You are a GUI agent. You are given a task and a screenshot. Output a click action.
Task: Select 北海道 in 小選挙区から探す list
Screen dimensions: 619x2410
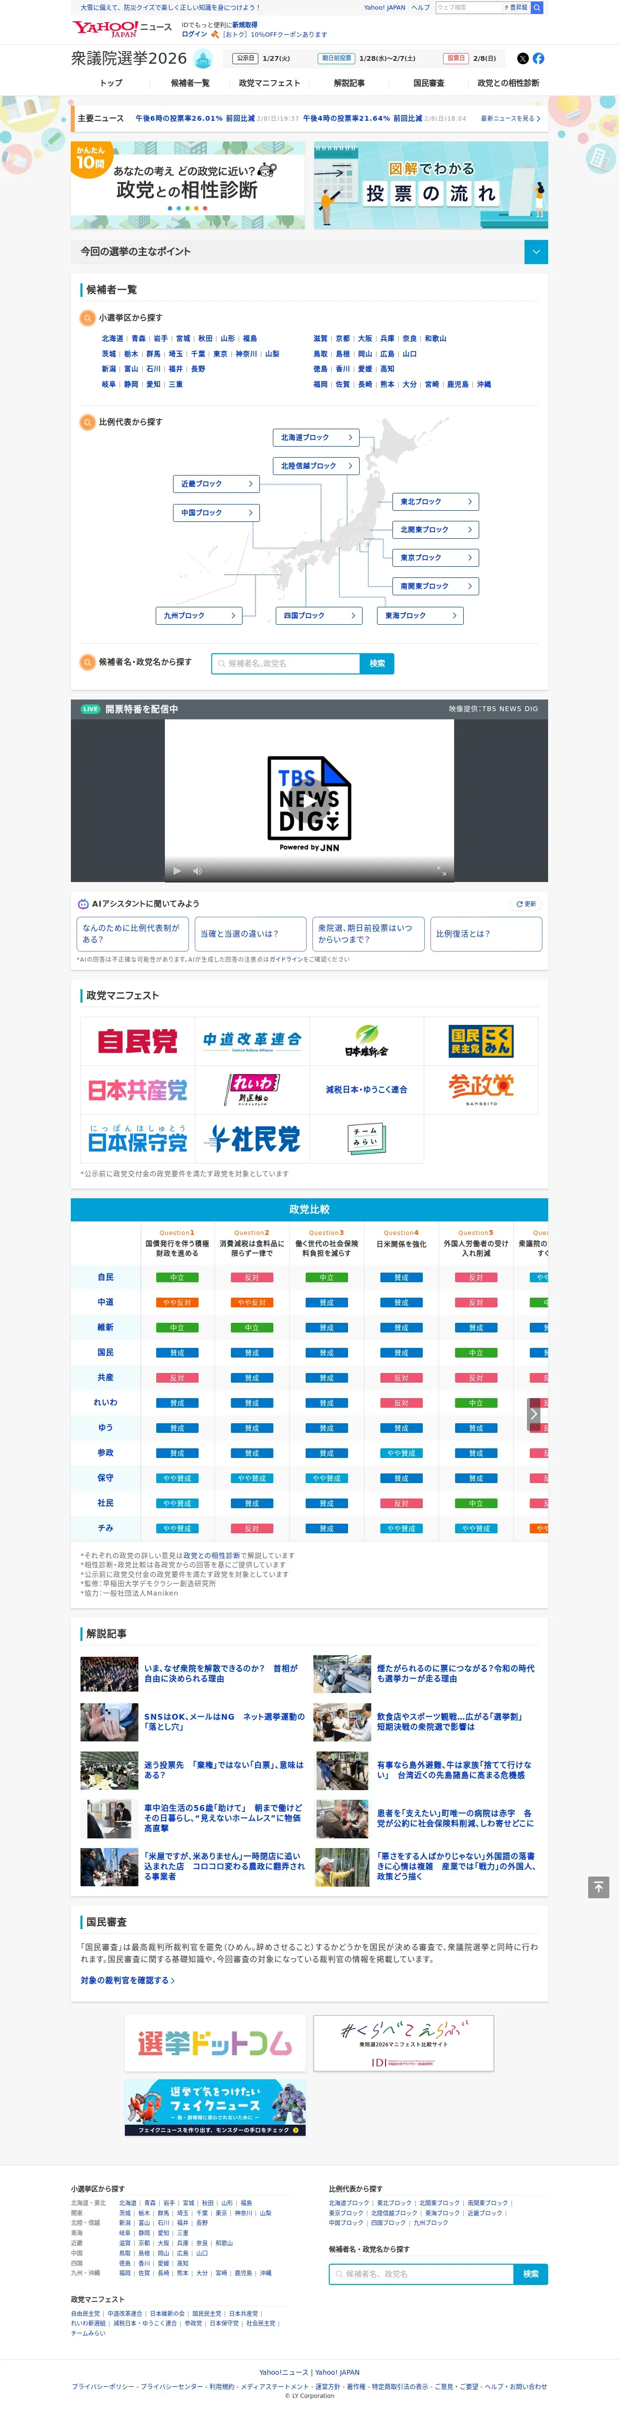coord(112,339)
